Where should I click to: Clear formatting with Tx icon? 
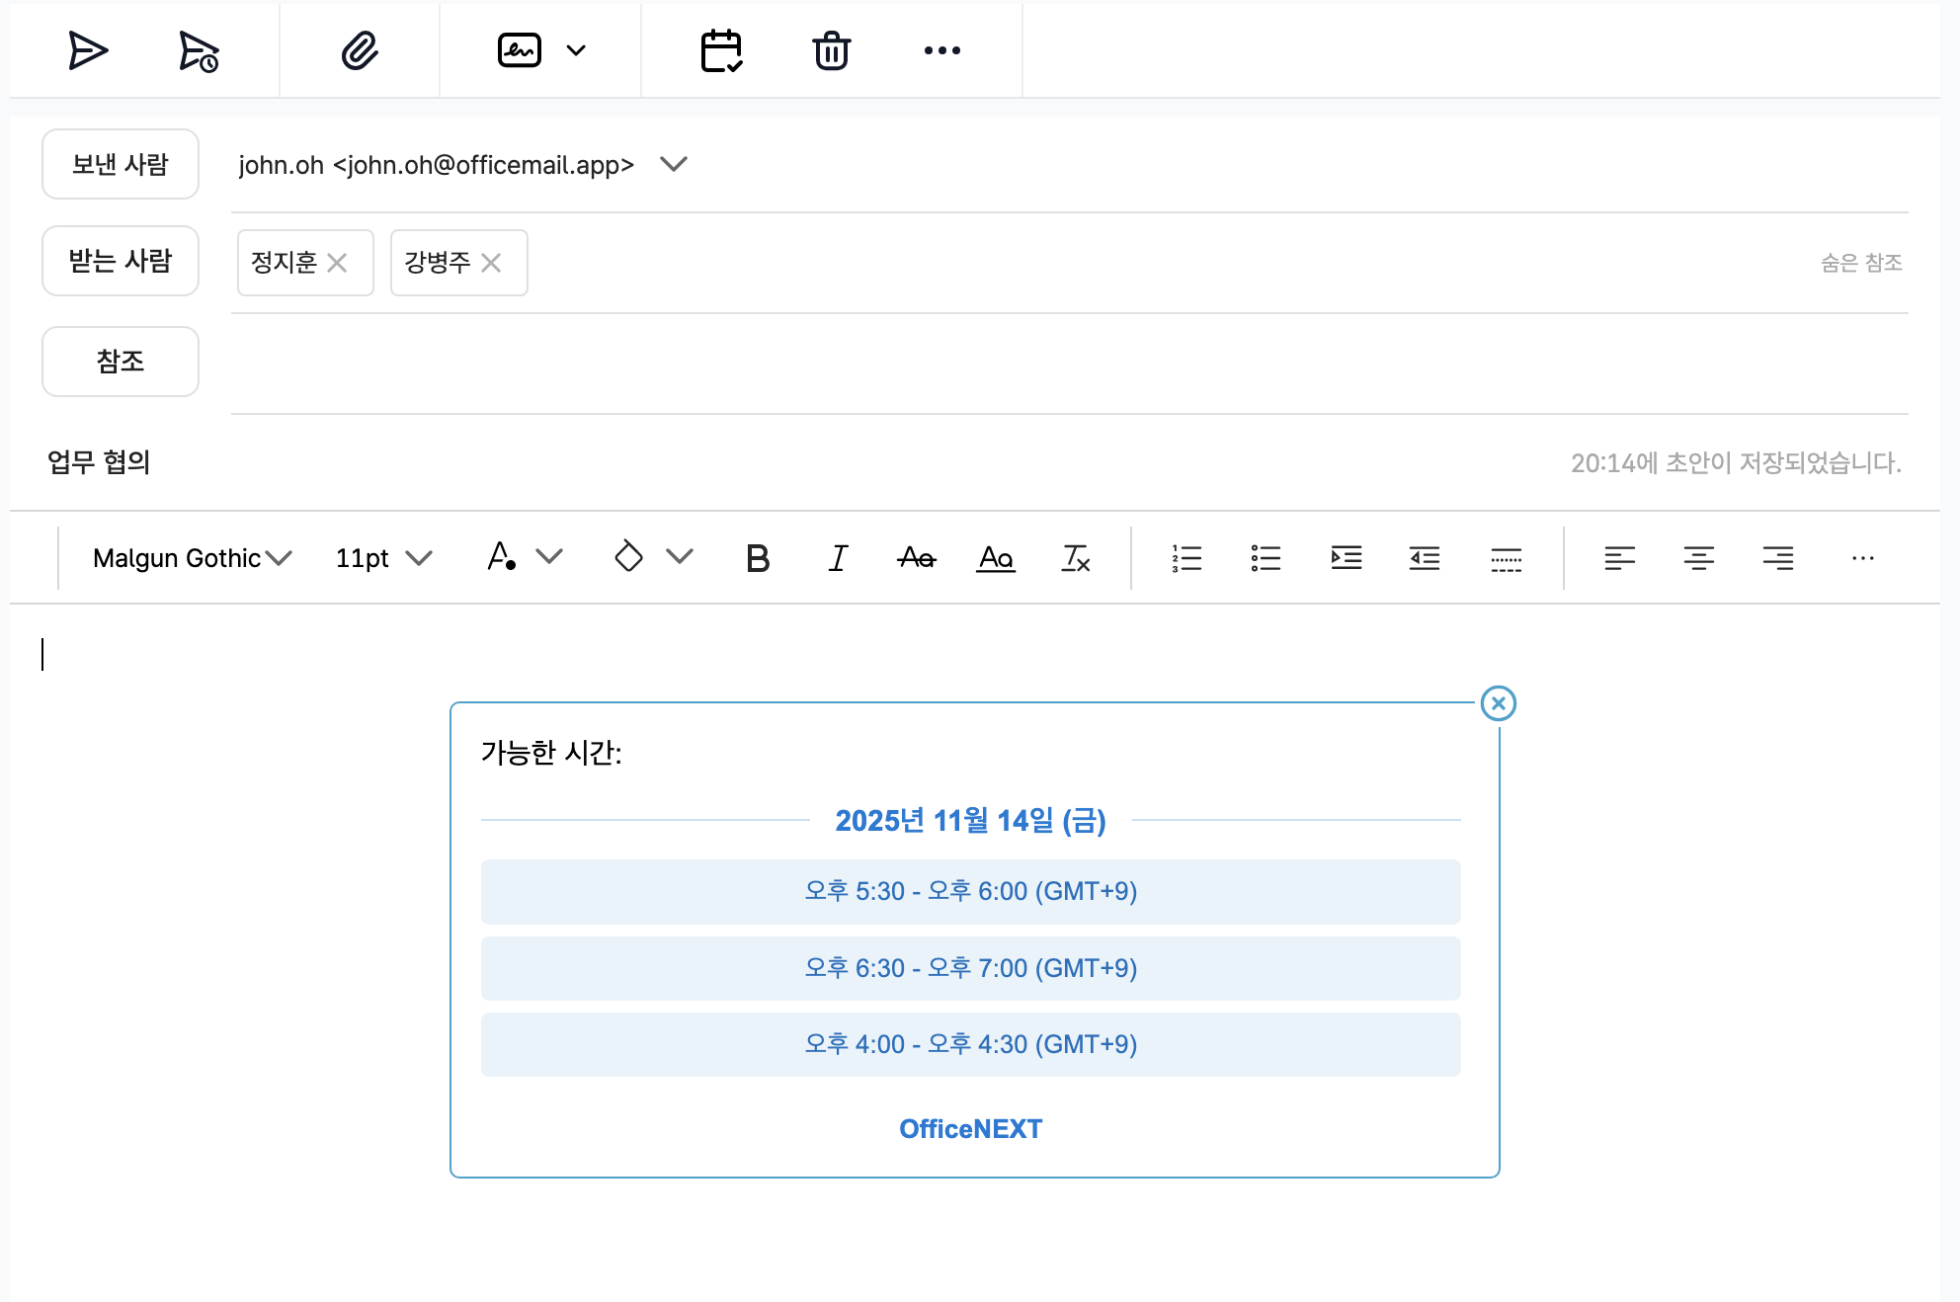point(1075,558)
